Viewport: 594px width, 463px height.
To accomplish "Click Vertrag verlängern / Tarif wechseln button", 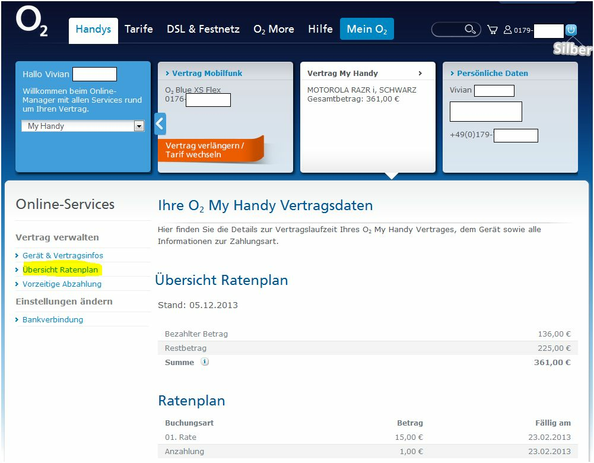I will [211, 150].
